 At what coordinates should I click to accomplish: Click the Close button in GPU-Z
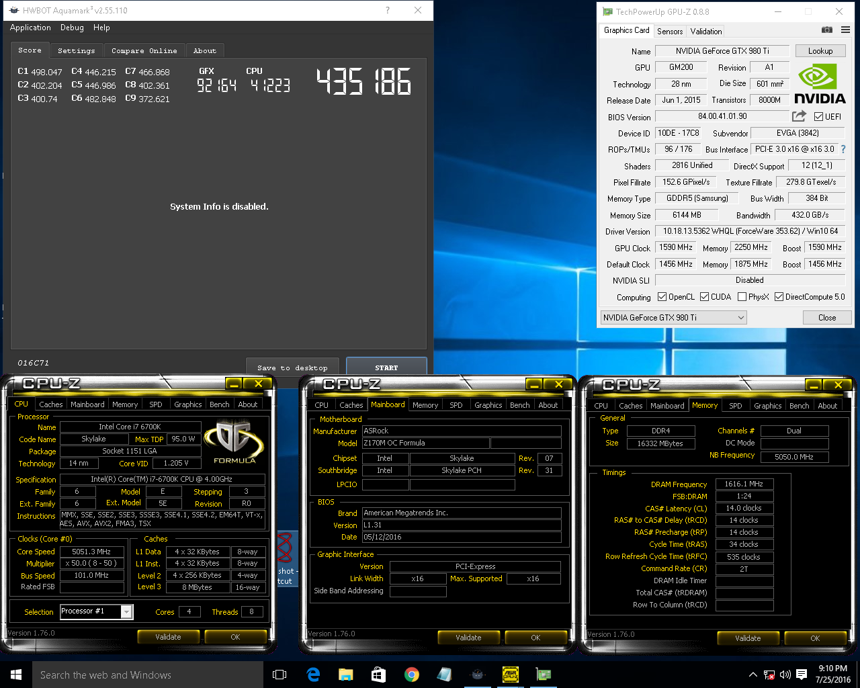[827, 318]
